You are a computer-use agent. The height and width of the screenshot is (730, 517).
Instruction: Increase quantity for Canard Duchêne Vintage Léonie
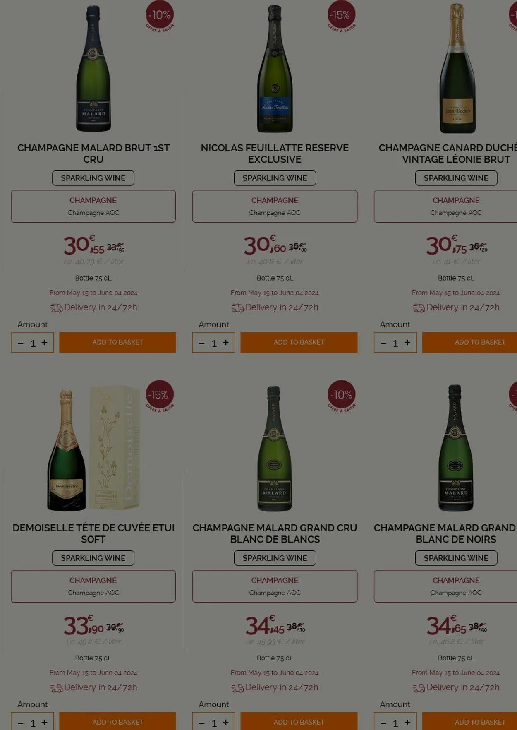tap(407, 342)
